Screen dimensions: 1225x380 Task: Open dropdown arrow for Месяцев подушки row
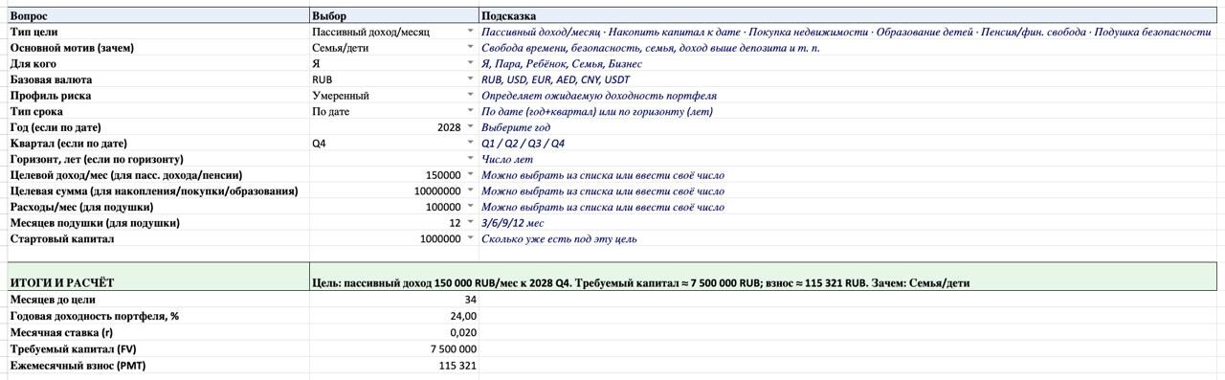[x=470, y=223]
